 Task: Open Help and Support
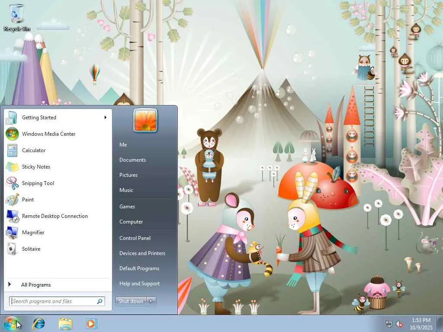tap(140, 284)
